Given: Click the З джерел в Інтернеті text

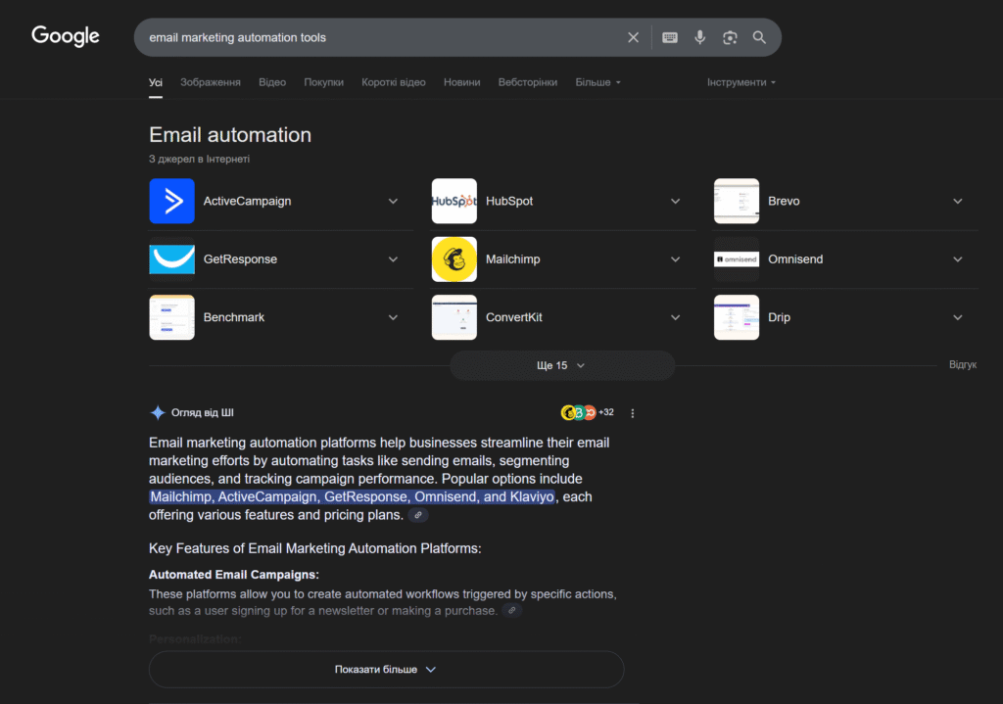Looking at the screenshot, I should (199, 159).
